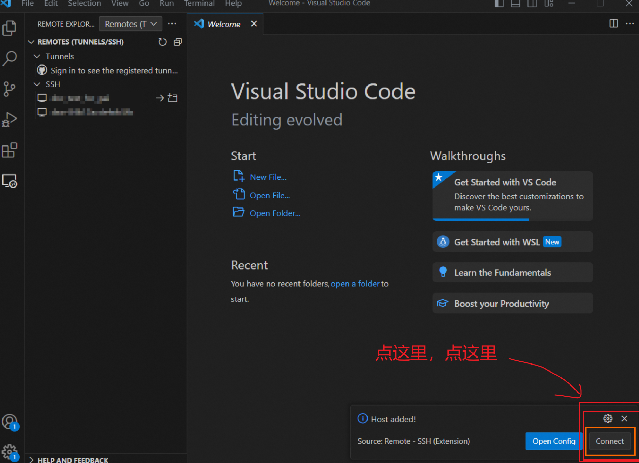The image size is (639, 463).
Task: Open the Manage gear in activity bar
Action: (10, 452)
